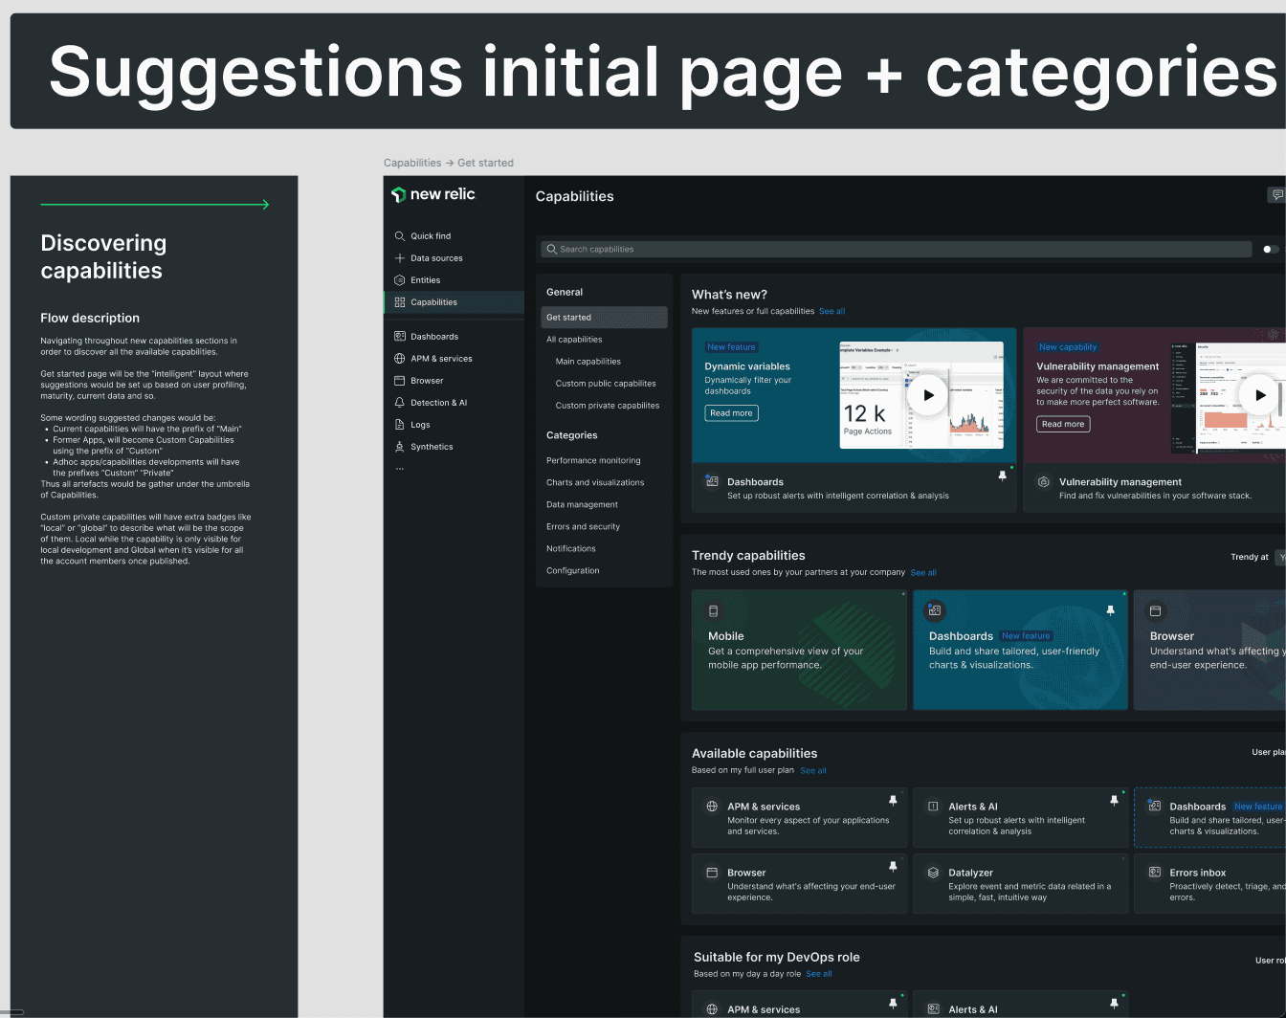This screenshot has width=1286, height=1018.
Task: Click the Data sources plus icon
Action: pos(400,258)
